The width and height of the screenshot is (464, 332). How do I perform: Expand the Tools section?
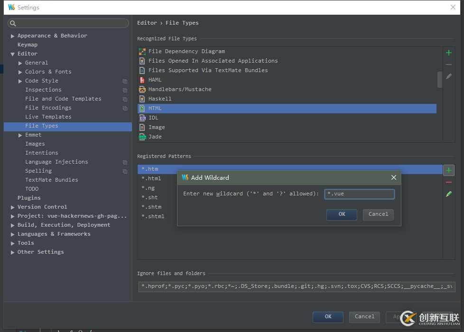12,243
